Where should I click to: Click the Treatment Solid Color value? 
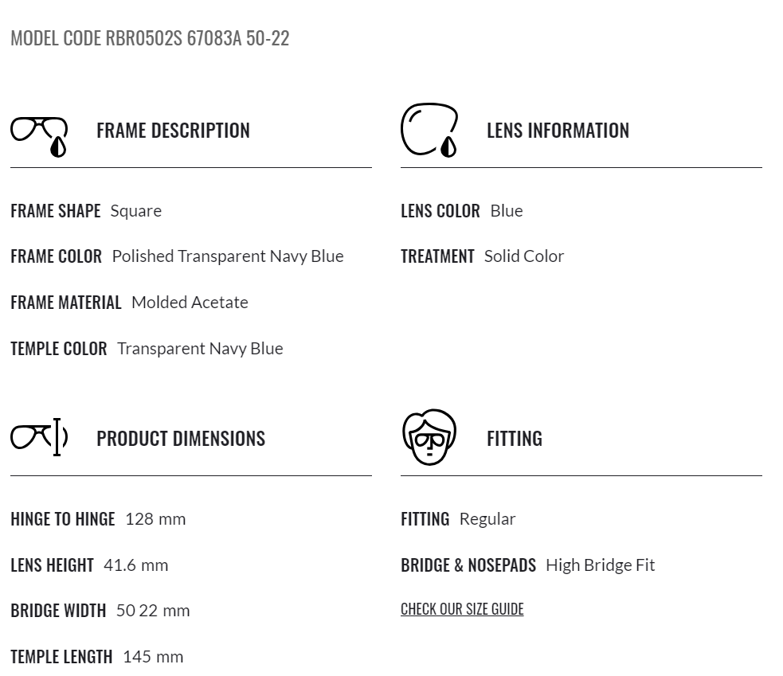tap(524, 256)
